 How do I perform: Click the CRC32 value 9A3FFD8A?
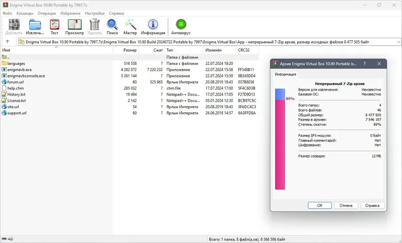[247, 113]
